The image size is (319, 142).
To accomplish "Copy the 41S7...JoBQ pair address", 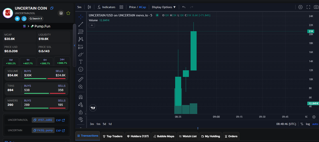I will (x=43, y=120).
